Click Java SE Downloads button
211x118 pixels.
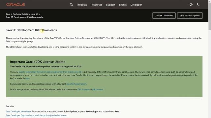(x=164, y=16)
